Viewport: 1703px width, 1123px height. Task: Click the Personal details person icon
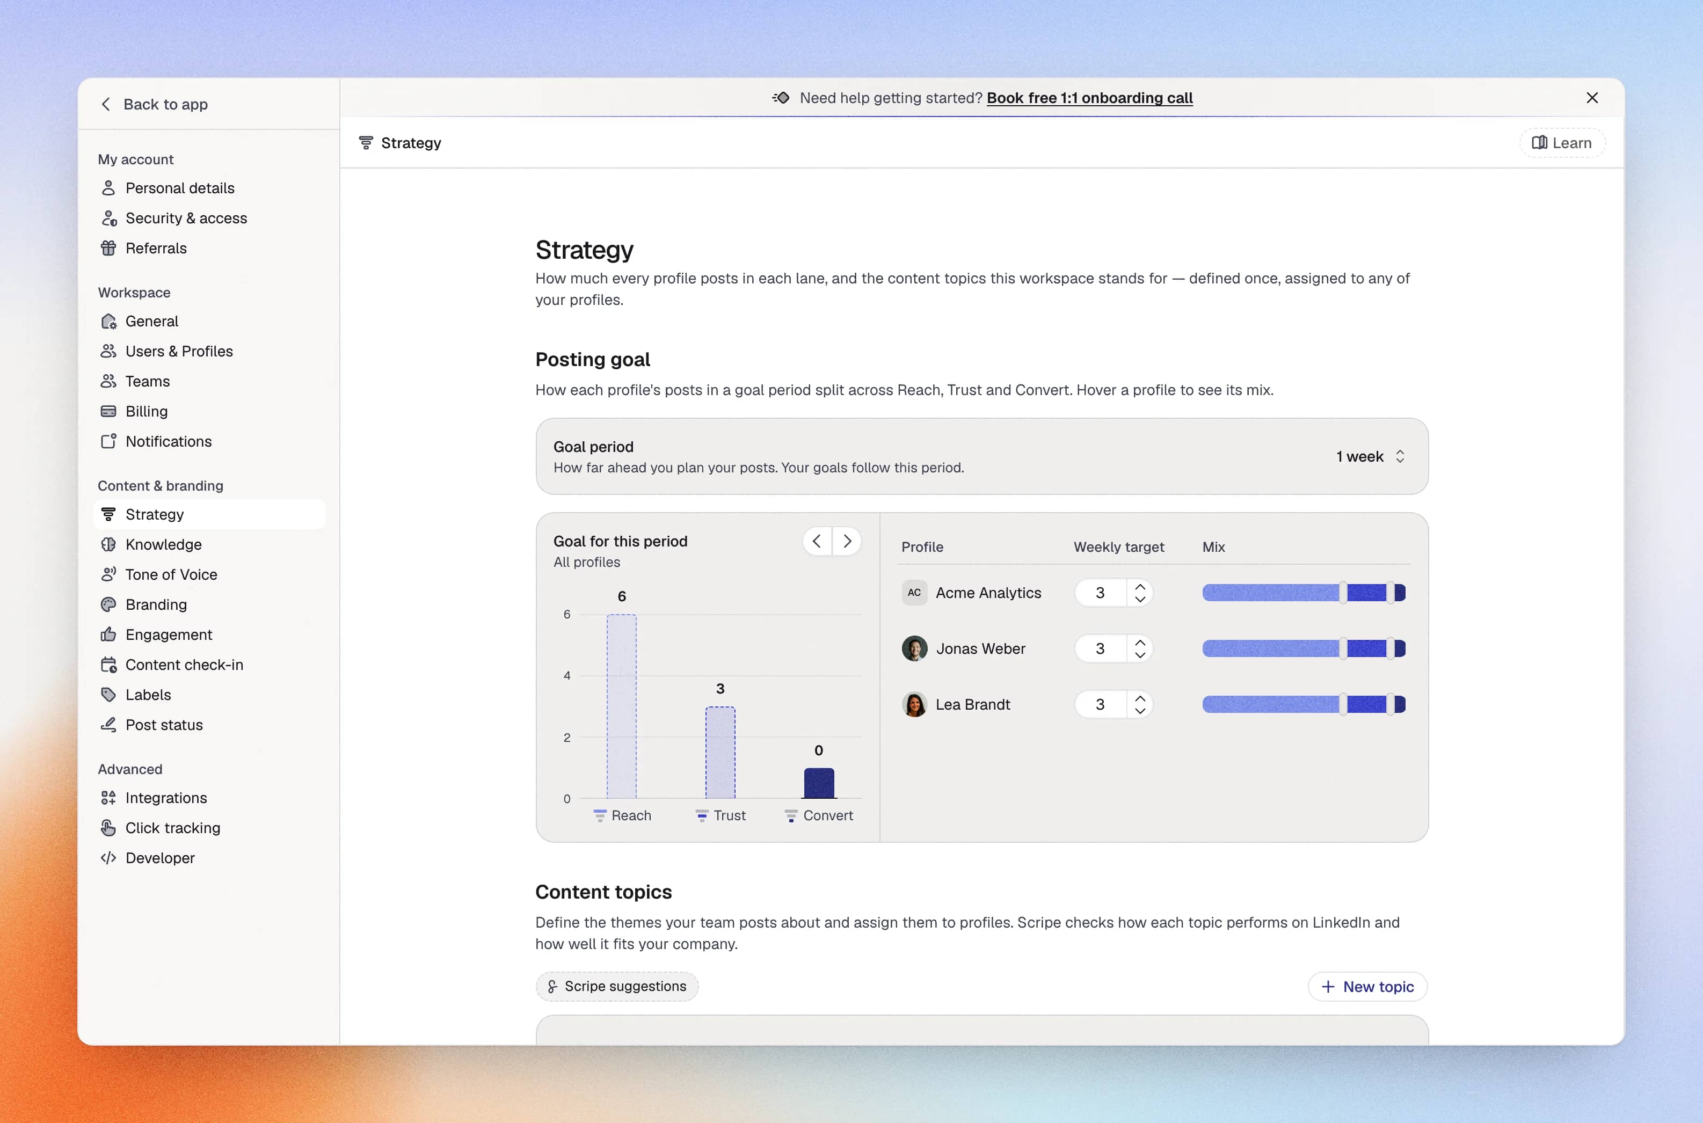click(108, 188)
